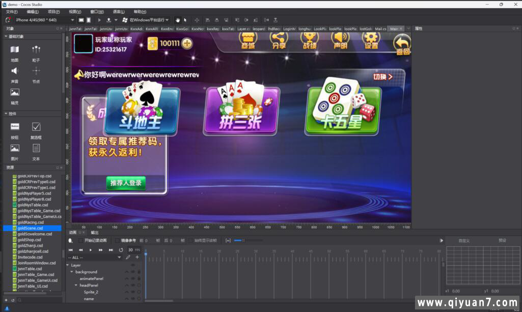
Task: Enable the 镜像参考 checkbox in timeline
Action: 117,240
